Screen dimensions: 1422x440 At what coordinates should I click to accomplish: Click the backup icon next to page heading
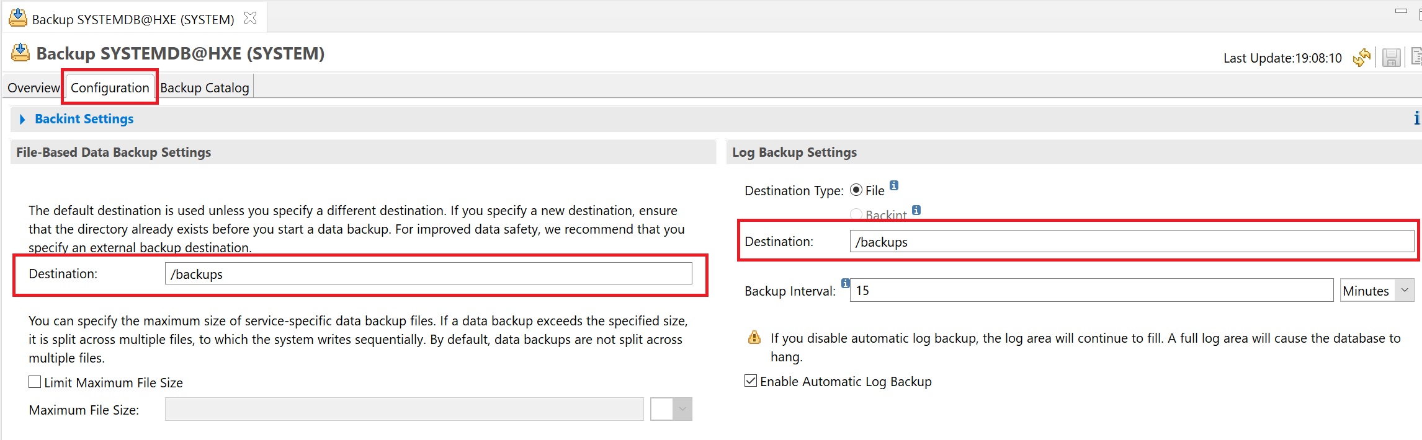(20, 53)
